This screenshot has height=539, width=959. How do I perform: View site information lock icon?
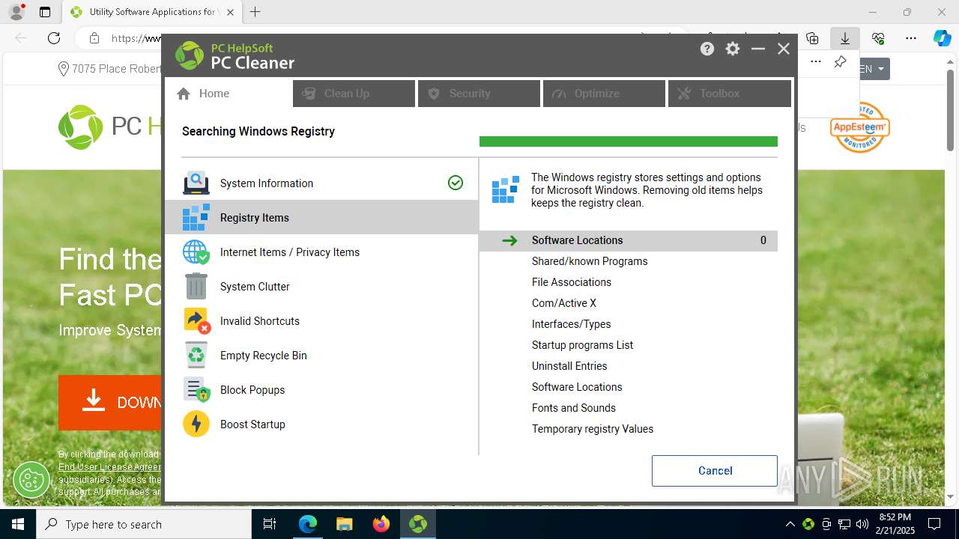coord(94,38)
